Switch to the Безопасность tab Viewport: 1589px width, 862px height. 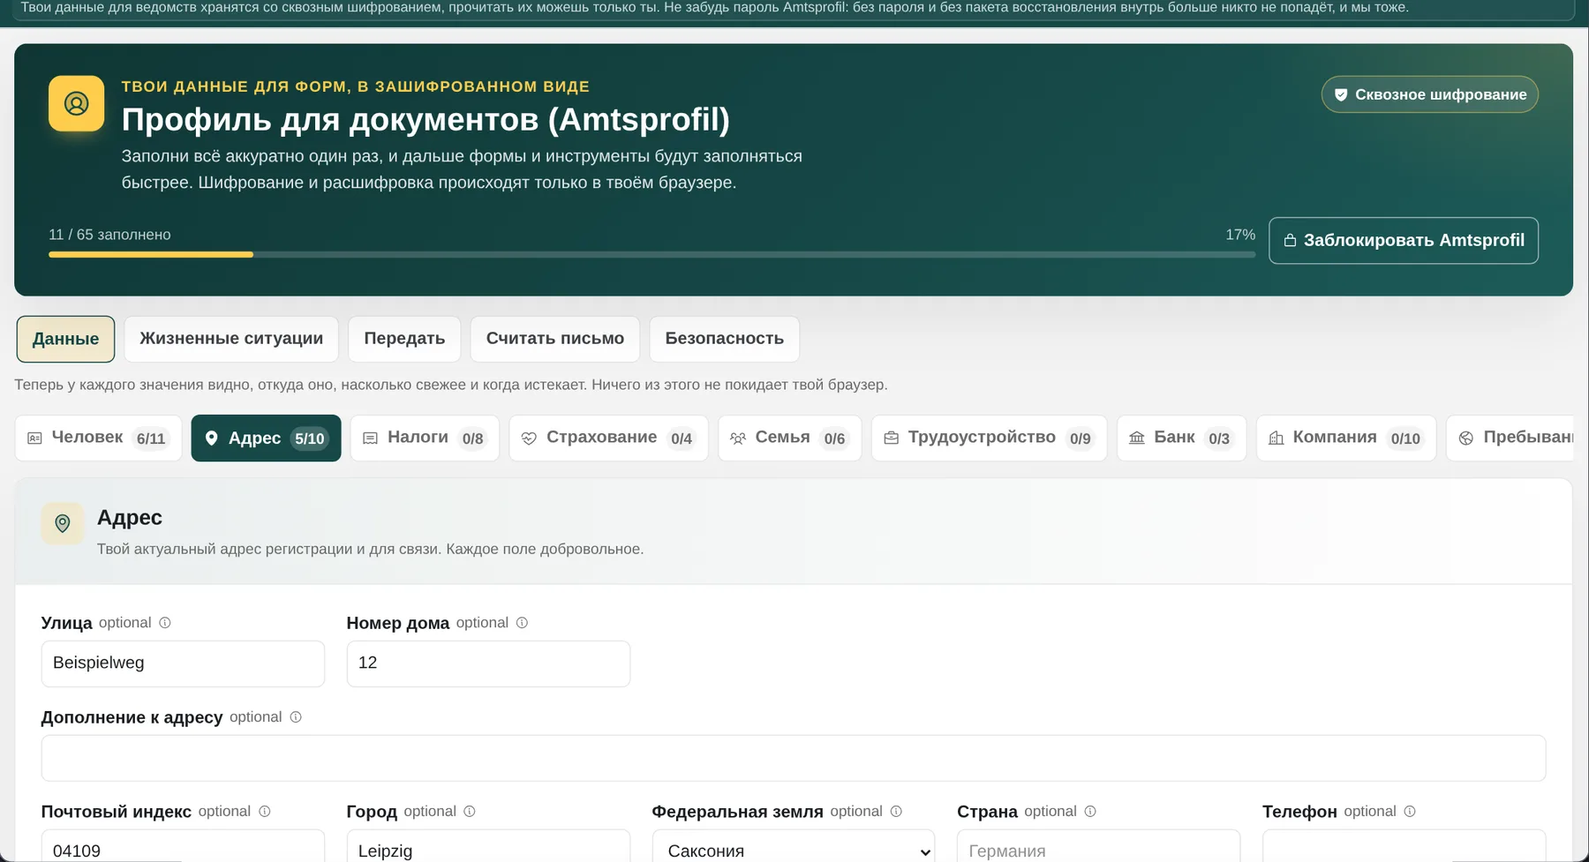[725, 339]
